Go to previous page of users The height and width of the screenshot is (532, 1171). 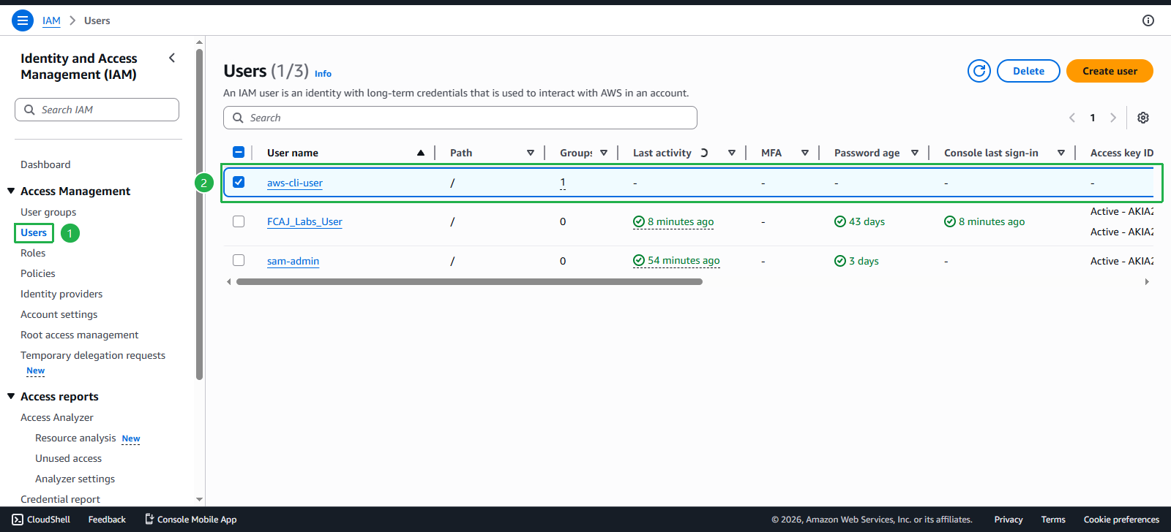click(x=1072, y=118)
